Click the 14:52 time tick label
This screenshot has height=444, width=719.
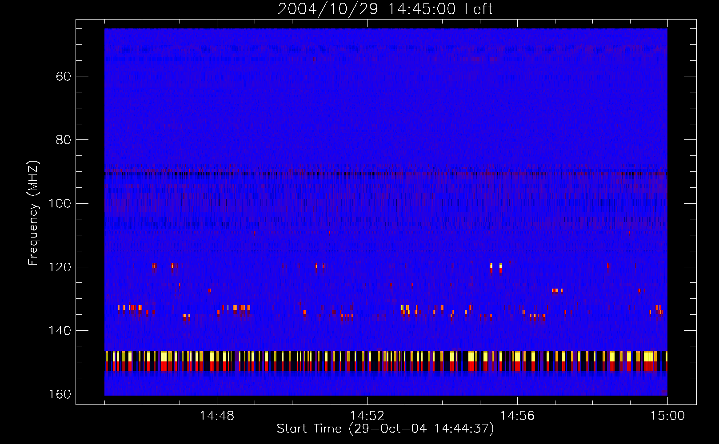[367, 416]
